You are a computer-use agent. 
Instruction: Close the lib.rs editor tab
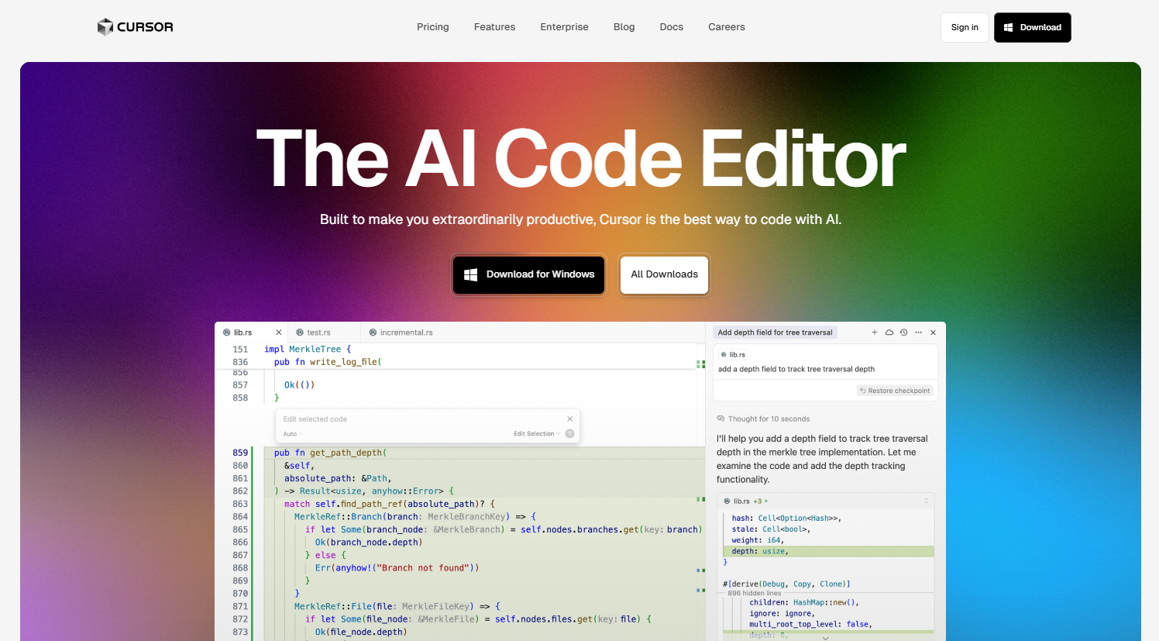coord(278,332)
